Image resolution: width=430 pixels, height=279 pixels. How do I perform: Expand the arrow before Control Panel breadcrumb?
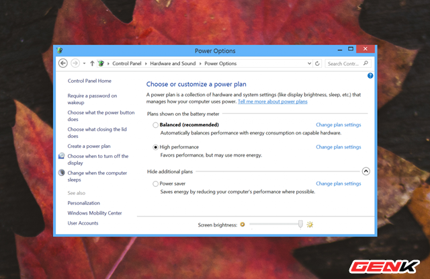coord(108,64)
